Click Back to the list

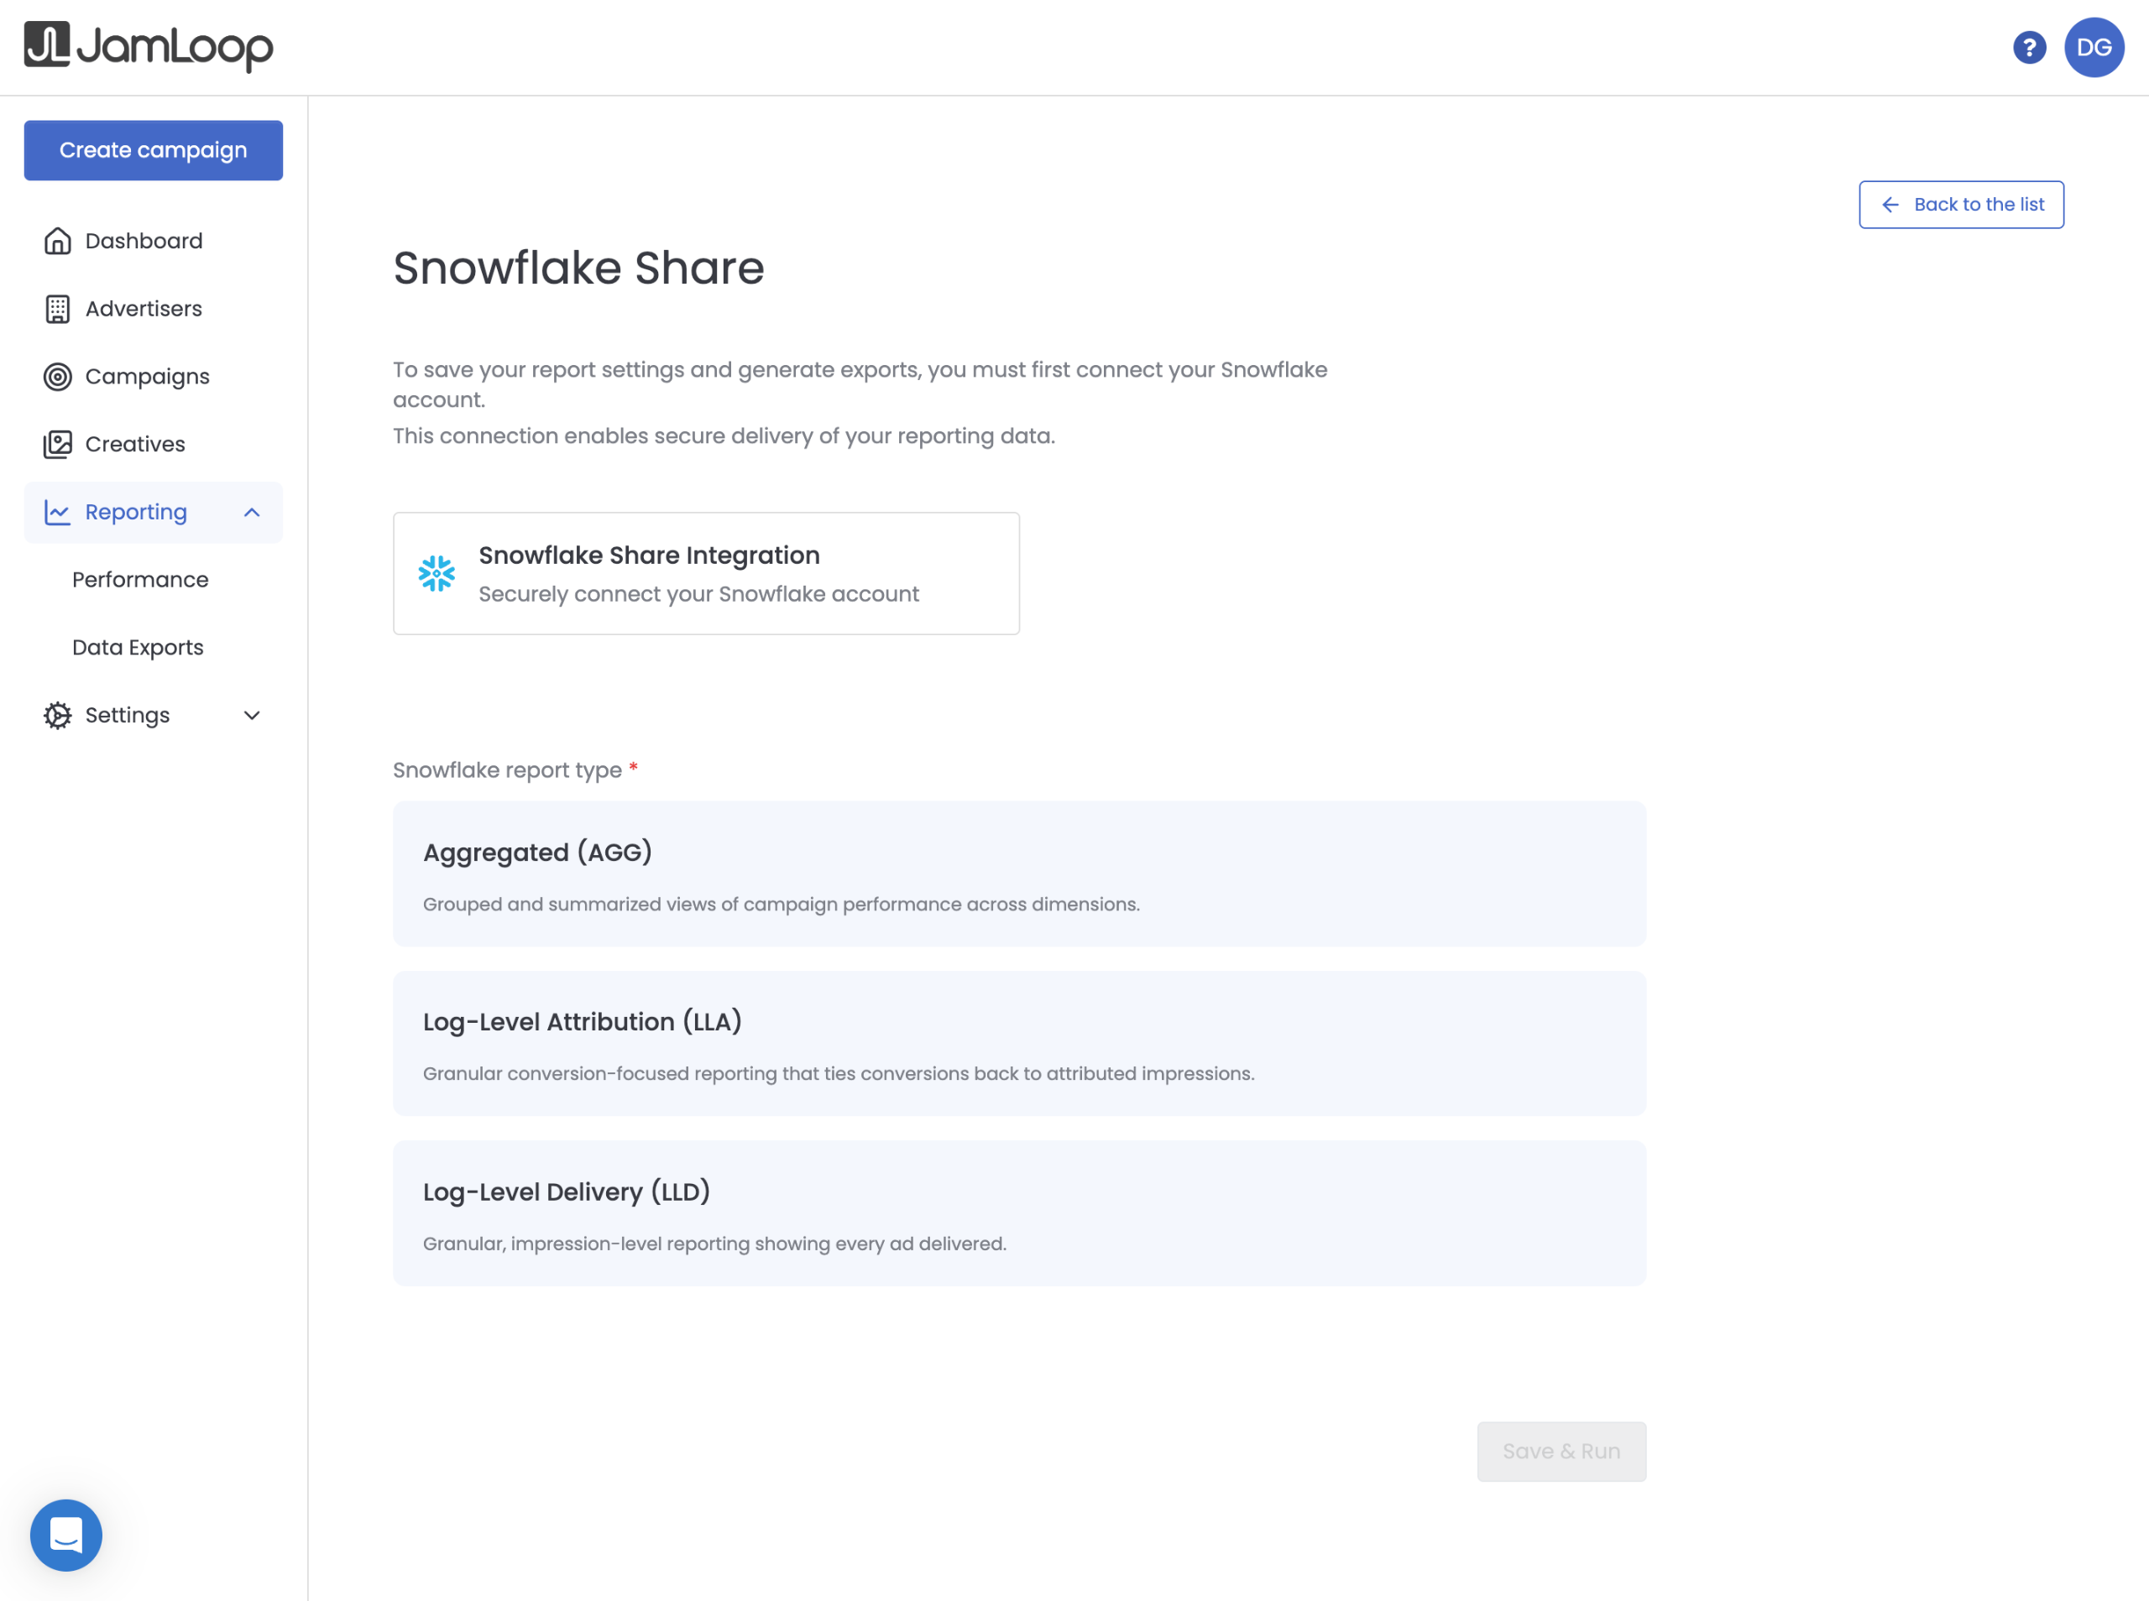tap(1961, 205)
